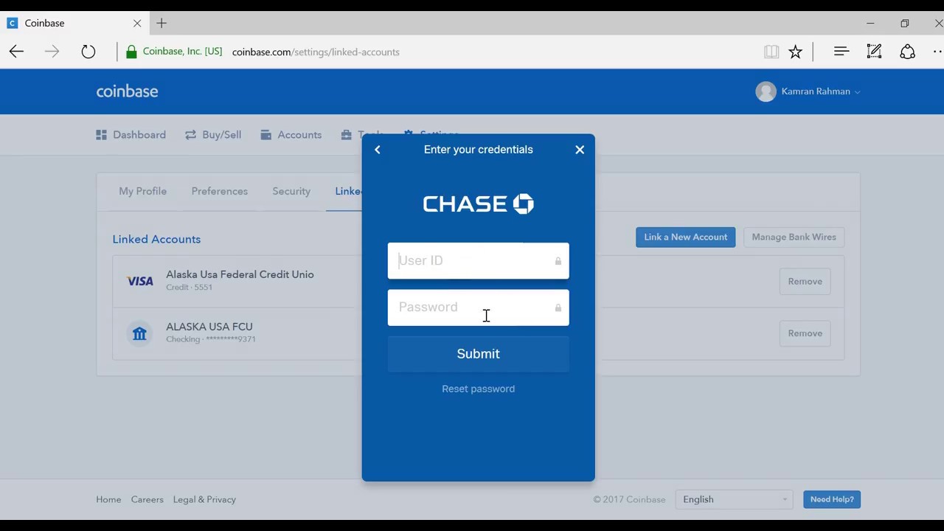944x531 pixels.
Task: Select Alaska Usa Federal Credit Unio text
Action: pyautogui.click(x=240, y=274)
